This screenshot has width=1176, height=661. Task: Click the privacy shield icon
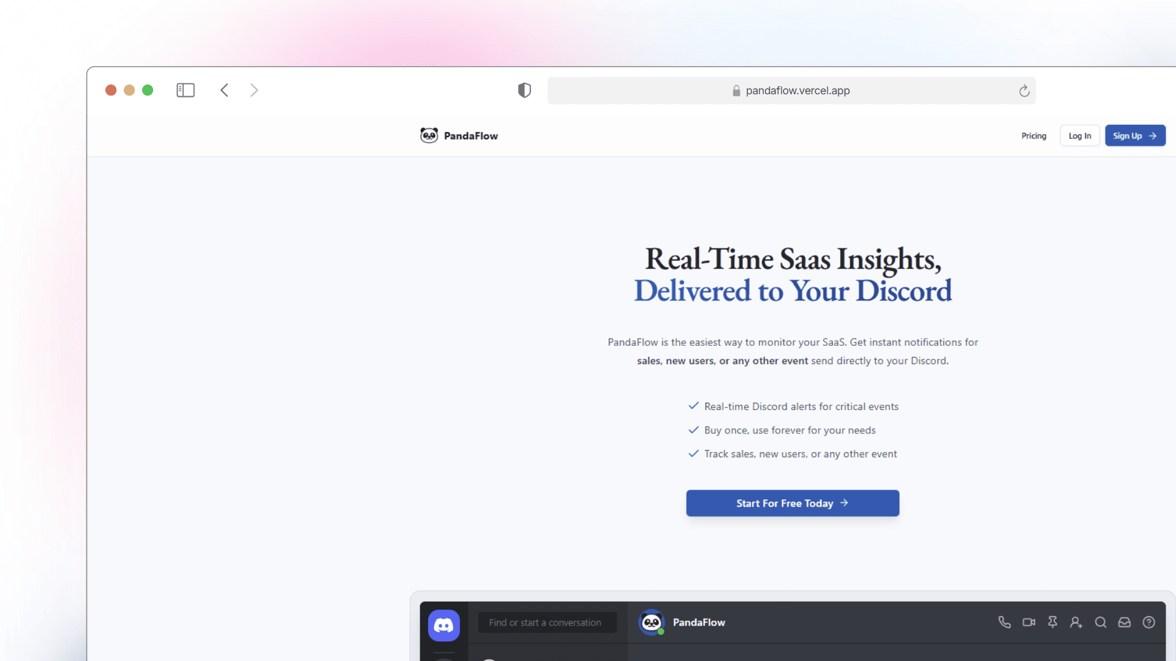pos(524,90)
